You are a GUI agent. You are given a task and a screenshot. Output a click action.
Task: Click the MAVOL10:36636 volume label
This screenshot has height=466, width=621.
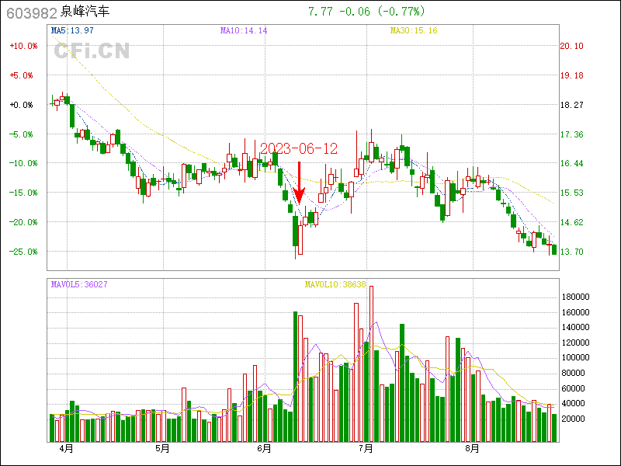click(335, 284)
